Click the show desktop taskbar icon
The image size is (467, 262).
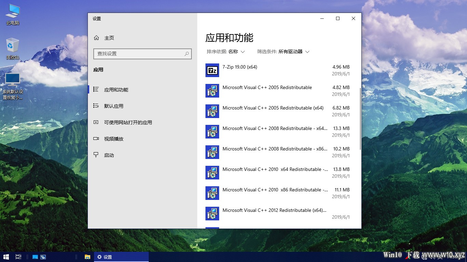coord(35,257)
